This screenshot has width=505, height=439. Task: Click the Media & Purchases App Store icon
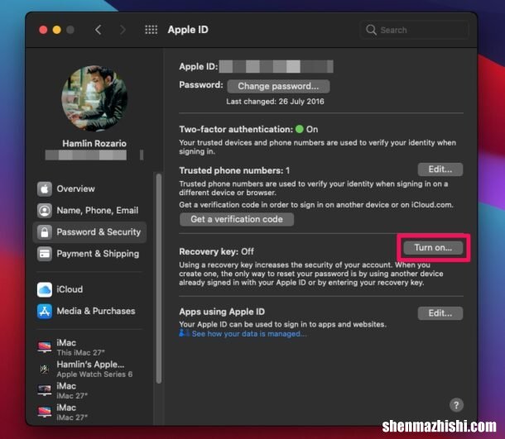(45, 311)
